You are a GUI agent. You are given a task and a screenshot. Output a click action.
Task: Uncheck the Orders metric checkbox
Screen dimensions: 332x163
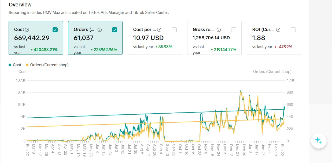tap(115, 30)
